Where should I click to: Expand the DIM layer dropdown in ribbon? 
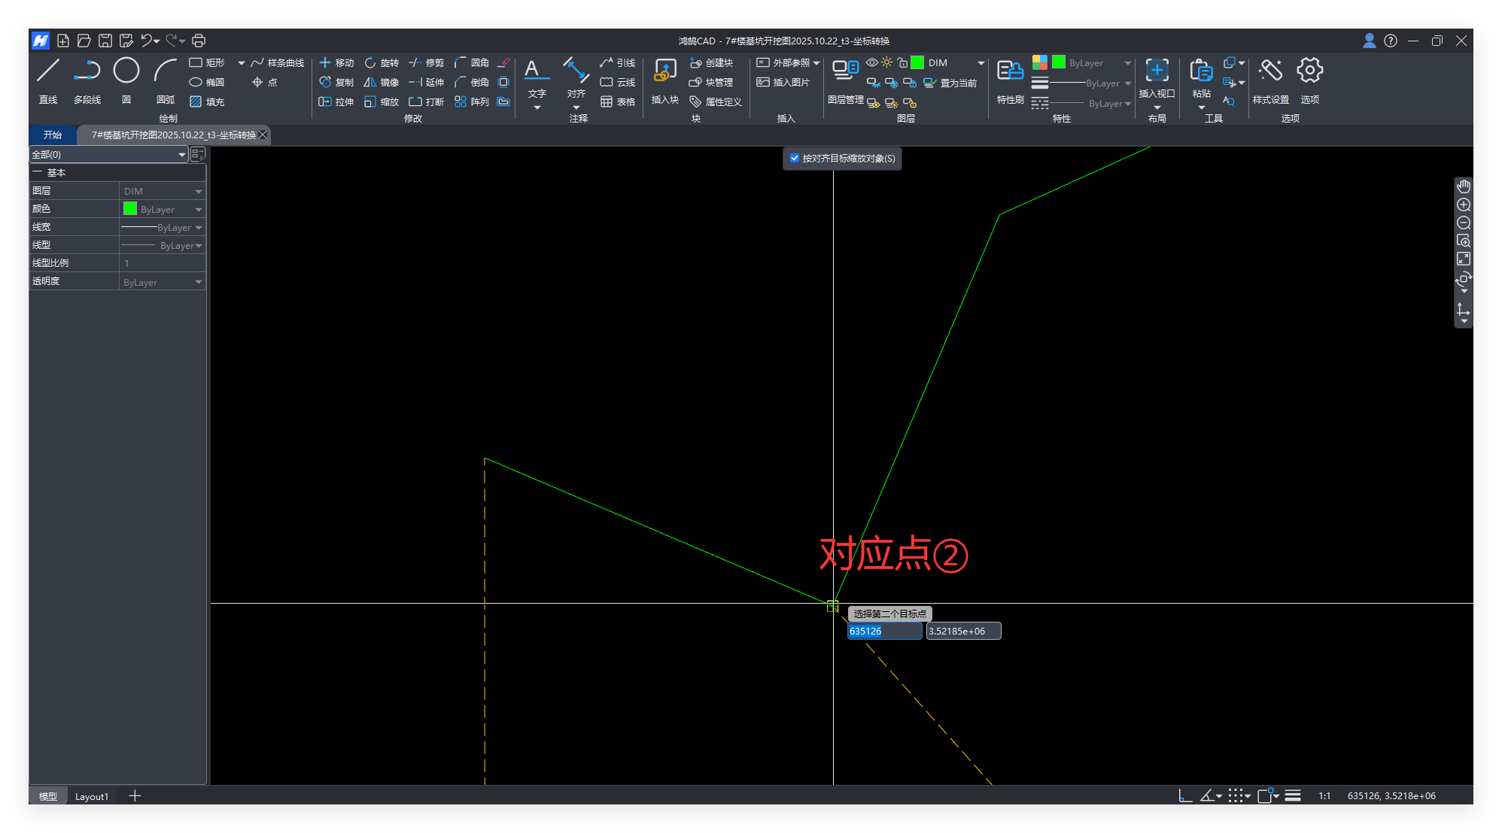pos(981,62)
